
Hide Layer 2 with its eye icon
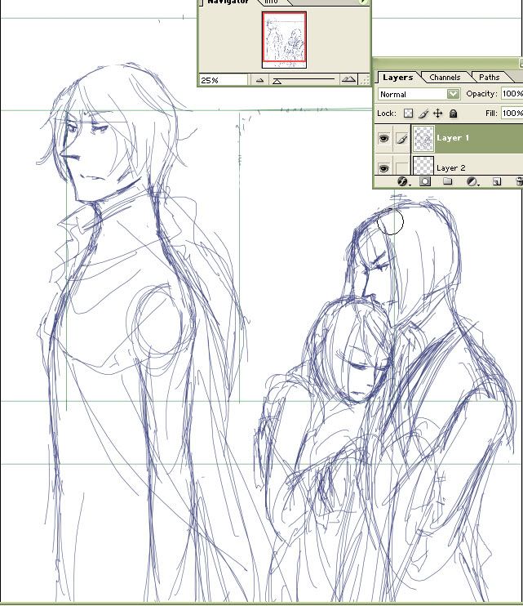click(383, 167)
